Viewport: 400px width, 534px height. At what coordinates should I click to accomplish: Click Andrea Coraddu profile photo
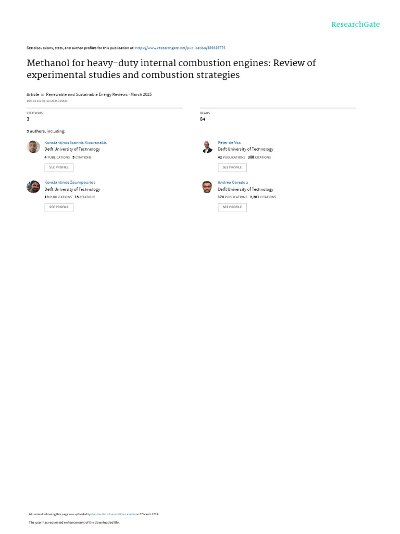pos(207,187)
